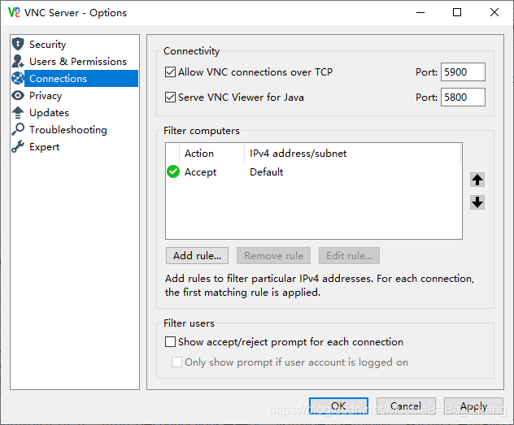The height and width of the screenshot is (425, 514).
Task: Confirm settings with the OK button
Action: coord(338,406)
